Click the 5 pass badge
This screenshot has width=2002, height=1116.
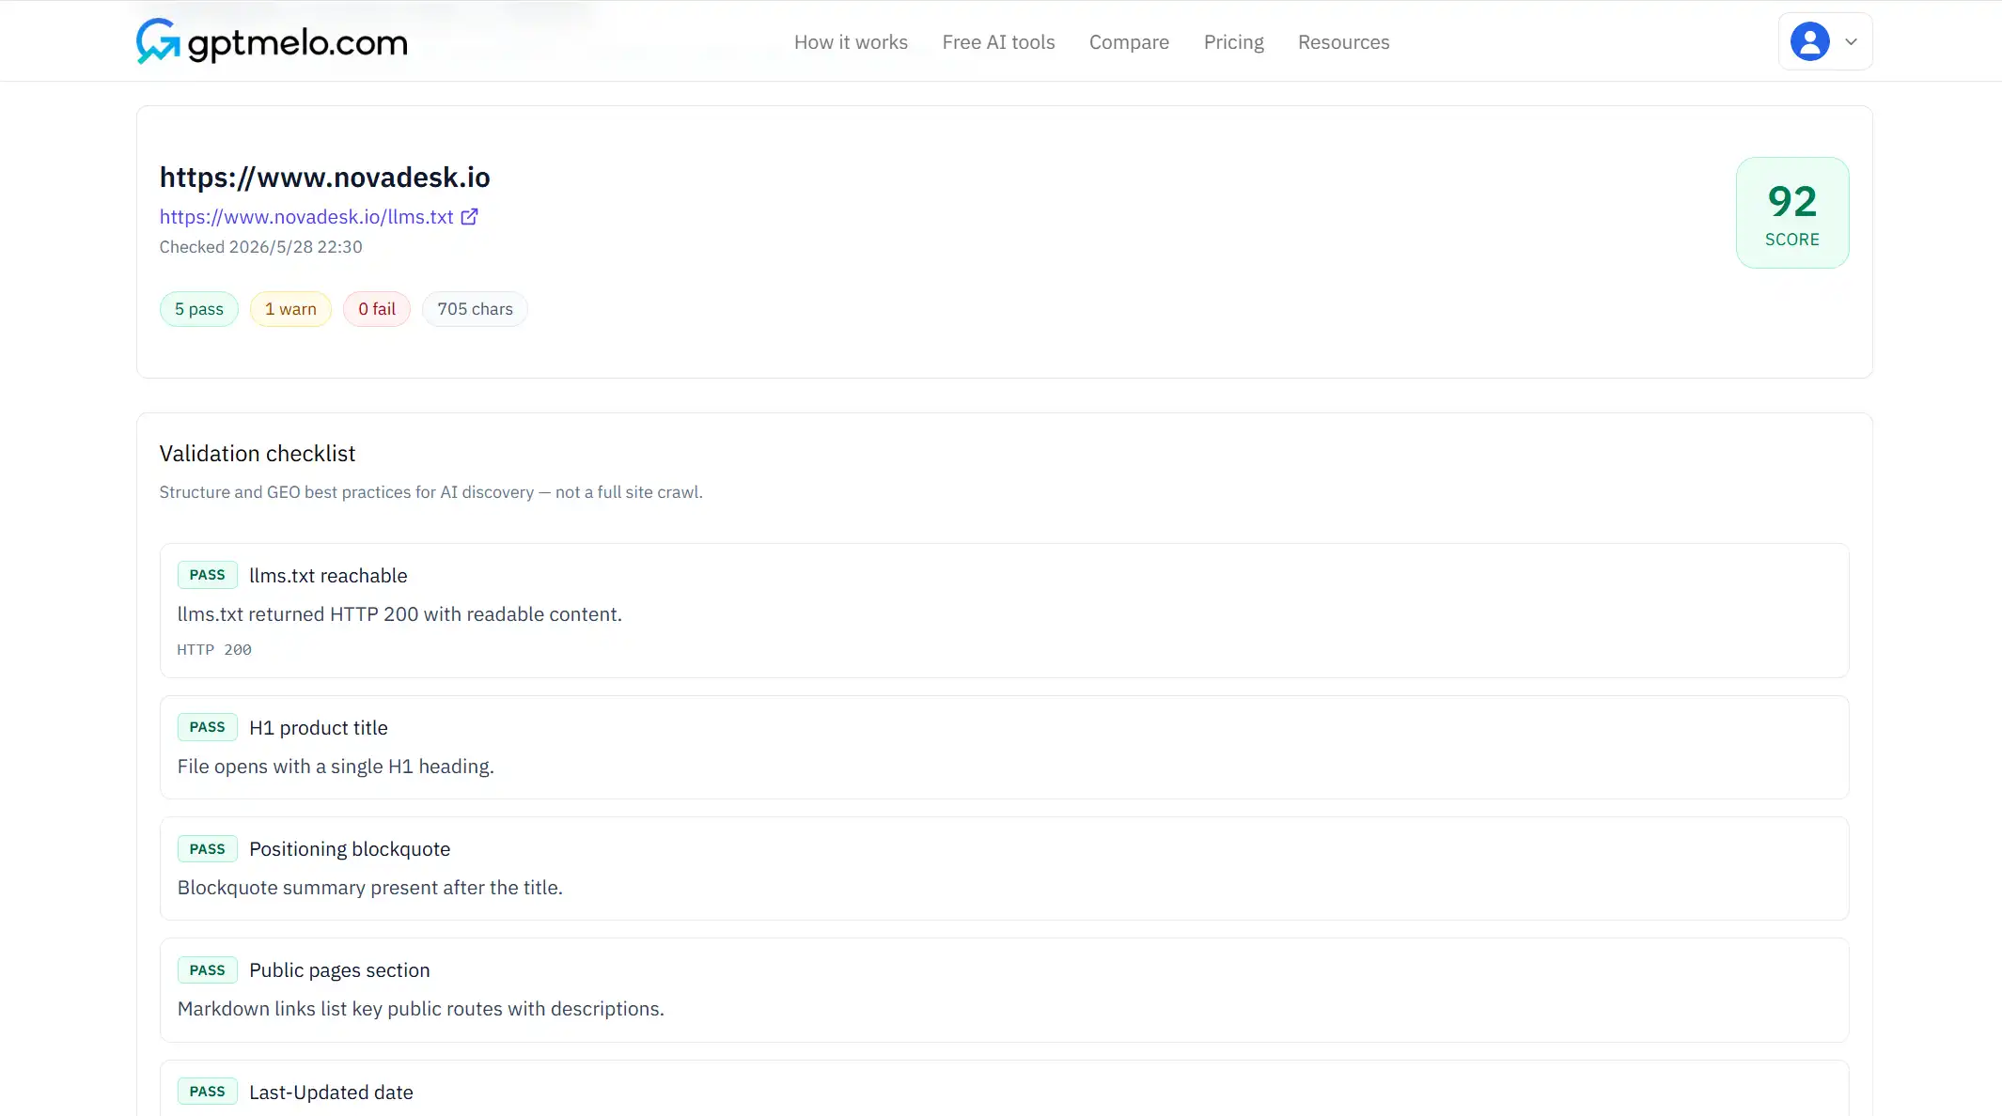tap(199, 309)
